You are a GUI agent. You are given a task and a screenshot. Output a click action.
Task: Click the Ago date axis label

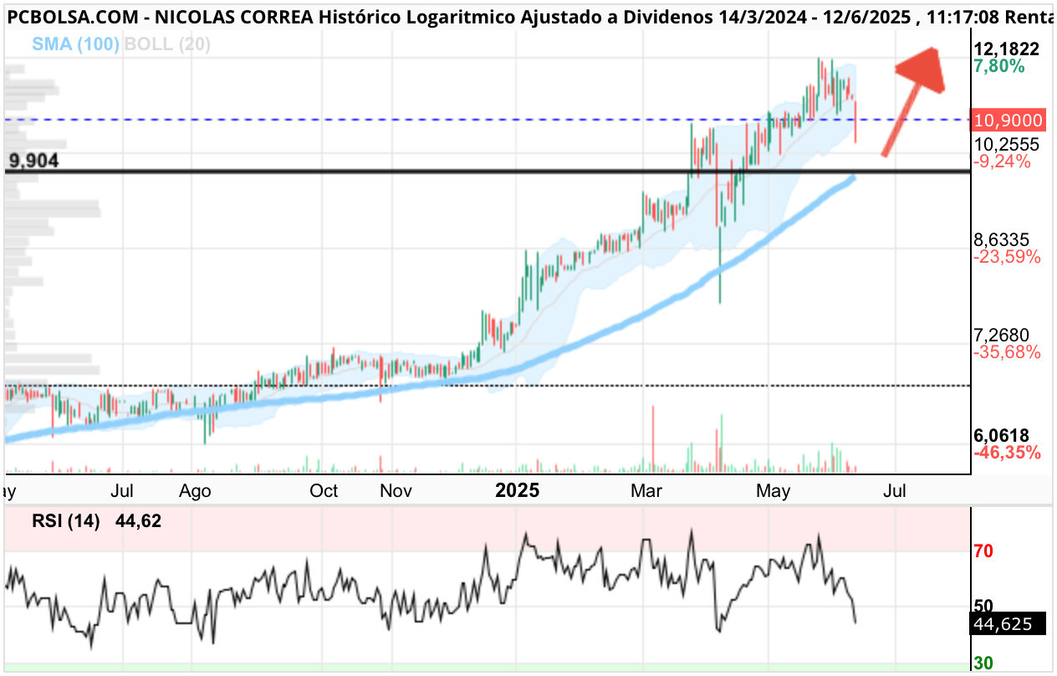click(195, 491)
